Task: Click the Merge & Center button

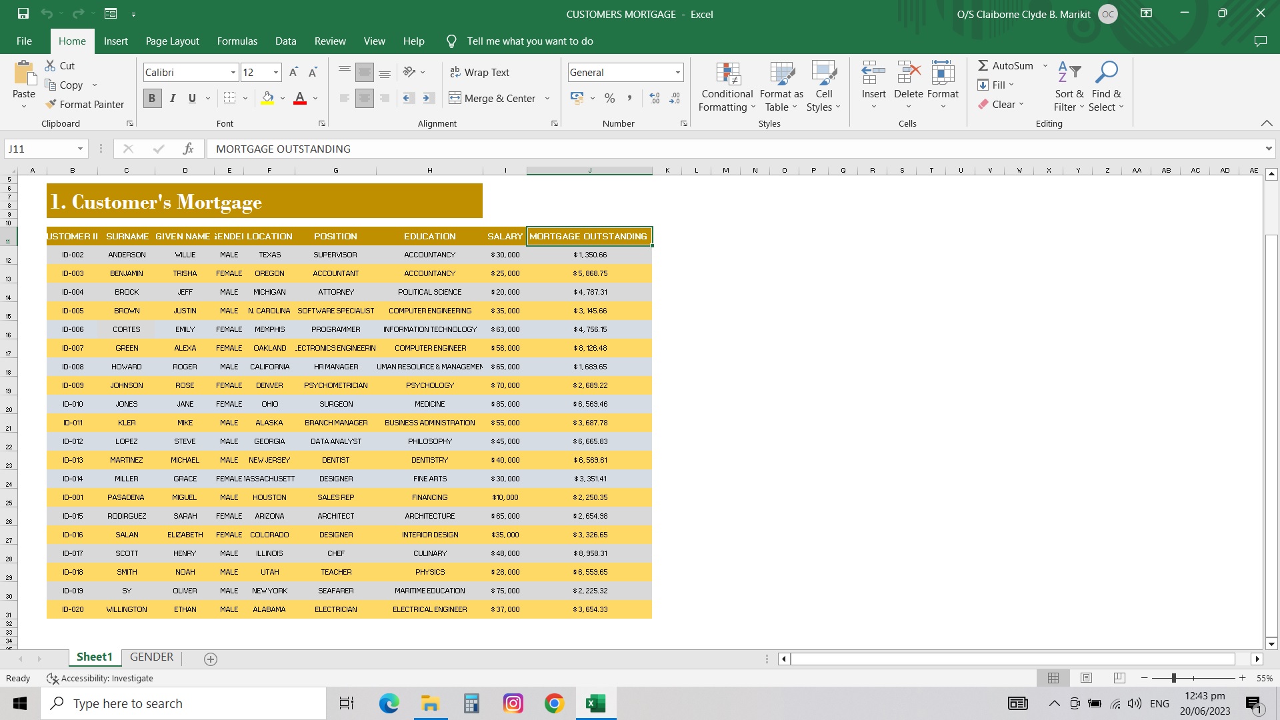Action: [x=493, y=98]
